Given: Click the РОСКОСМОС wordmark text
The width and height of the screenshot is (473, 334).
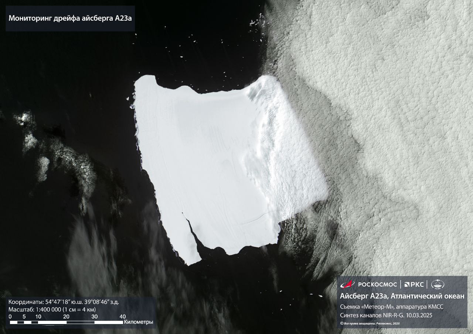Looking at the screenshot, I should point(377,284).
